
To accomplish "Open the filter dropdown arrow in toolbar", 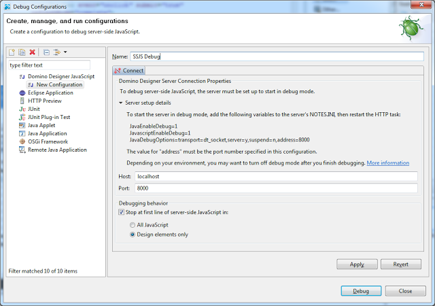I will [x=65, y=52].
